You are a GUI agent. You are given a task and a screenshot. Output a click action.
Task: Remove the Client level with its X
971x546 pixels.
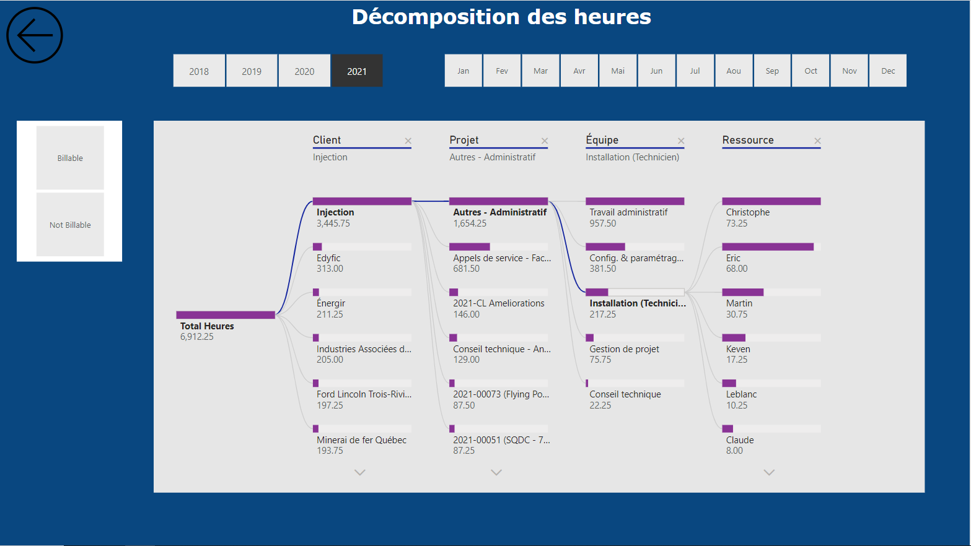(408, 141)
